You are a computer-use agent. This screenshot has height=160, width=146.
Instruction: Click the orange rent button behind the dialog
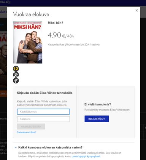pyautogui.click(x=3, y=94)
